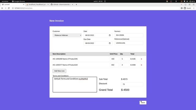Switch to the Laravel tab

(x=13, y=5)
